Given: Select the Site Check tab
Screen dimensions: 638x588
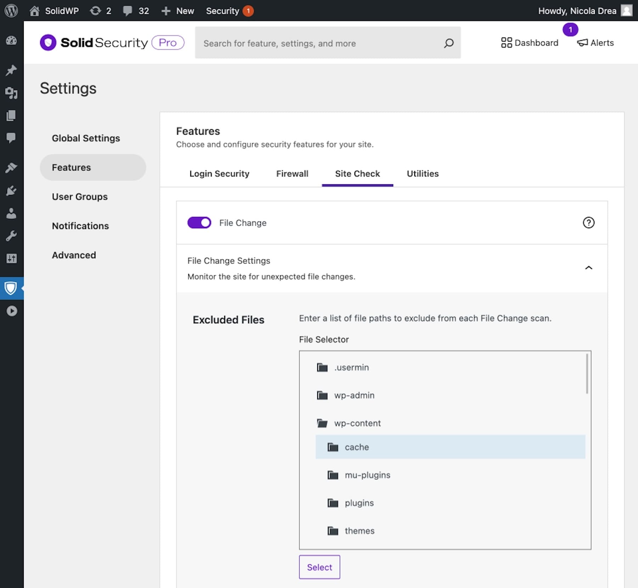Looking at the screenshot, I should coord(357,174).
